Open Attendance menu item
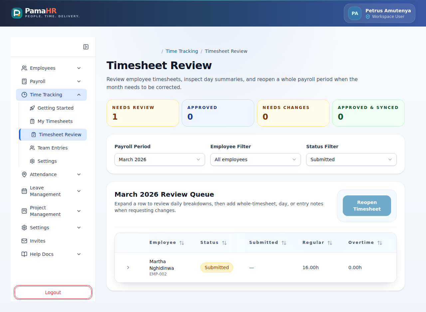Screen dimensions: 426x312 (51, 174)
